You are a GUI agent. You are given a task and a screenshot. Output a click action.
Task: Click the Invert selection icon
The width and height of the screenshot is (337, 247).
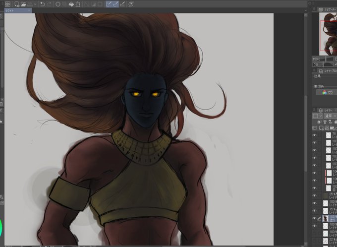[x=93, y=4]
